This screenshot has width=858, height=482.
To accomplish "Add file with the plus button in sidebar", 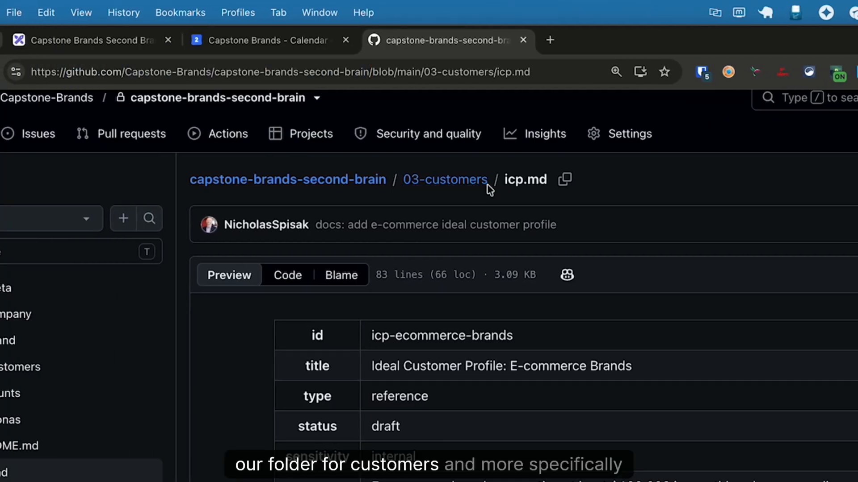I will [123, 218].
